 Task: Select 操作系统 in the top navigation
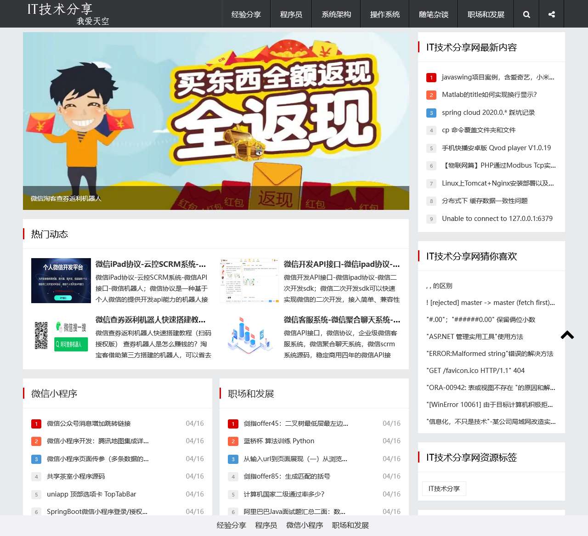[385, 14]
